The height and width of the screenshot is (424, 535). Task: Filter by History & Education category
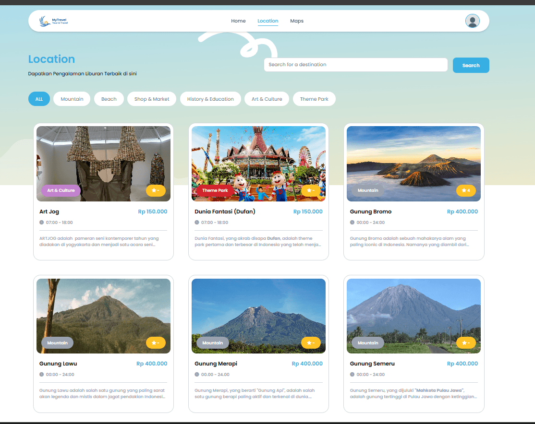coord(210,99)
